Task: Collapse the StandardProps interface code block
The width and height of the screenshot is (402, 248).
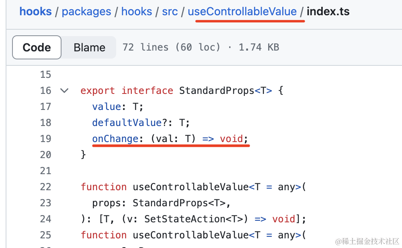Action: (x=64, y=91)
